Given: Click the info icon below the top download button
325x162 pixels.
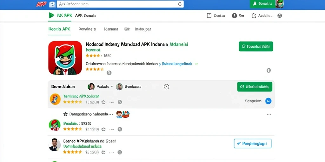Looking at the screenshot, I should point(269,71).
